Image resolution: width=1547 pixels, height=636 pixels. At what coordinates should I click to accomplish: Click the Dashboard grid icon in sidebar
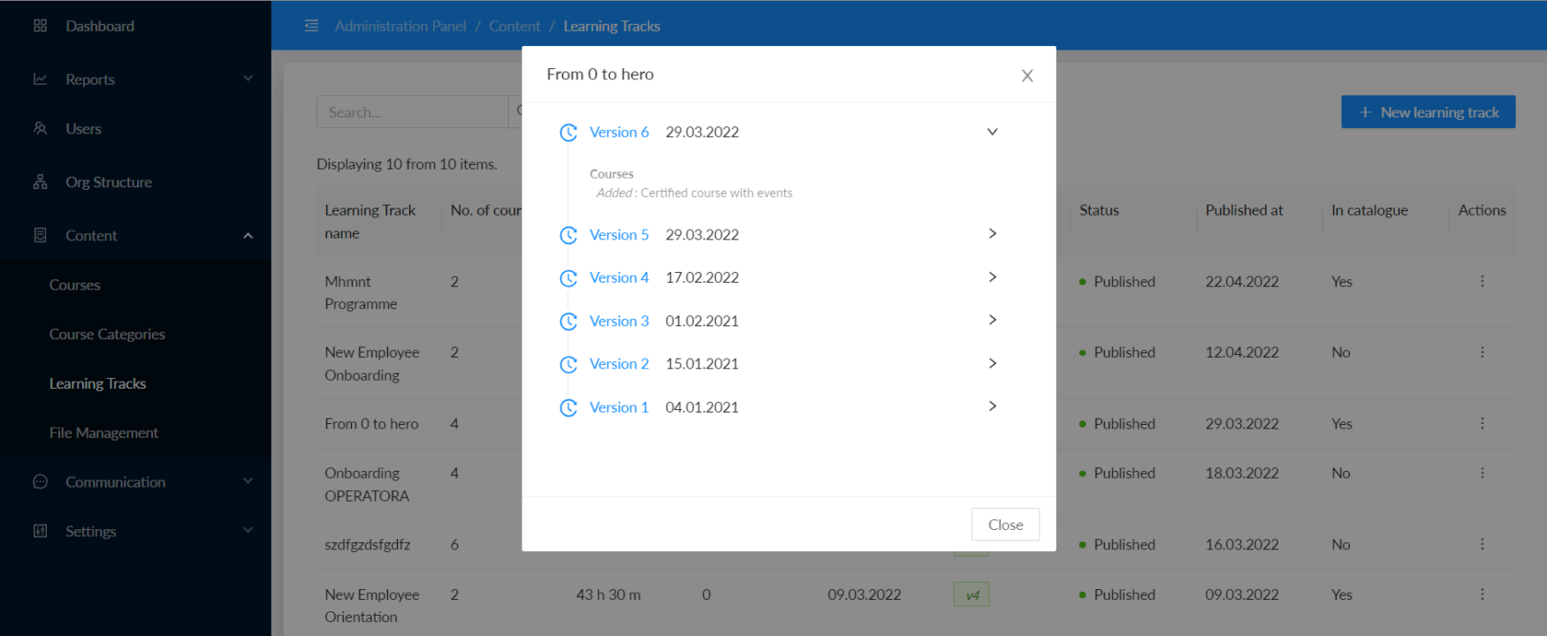(x=40, y=26)
